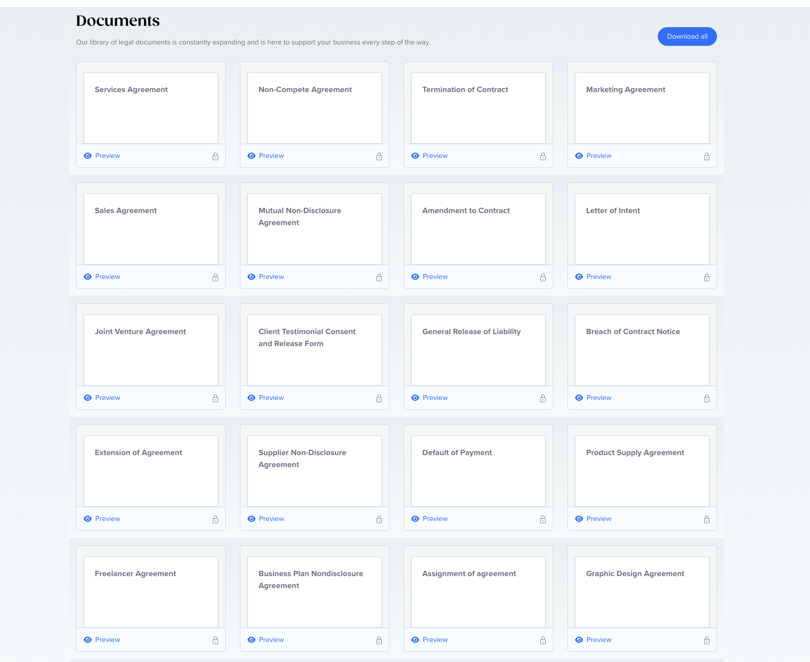Preview the Default of Payment document
810x662 pixels.
click(x=429, y=519)
